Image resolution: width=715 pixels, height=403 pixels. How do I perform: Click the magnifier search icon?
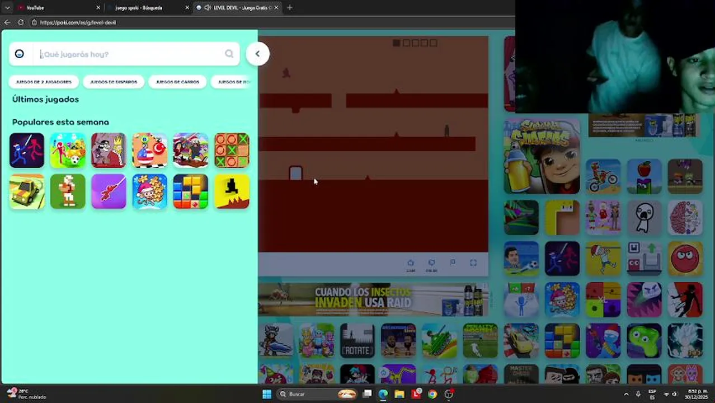click(229, 54)
